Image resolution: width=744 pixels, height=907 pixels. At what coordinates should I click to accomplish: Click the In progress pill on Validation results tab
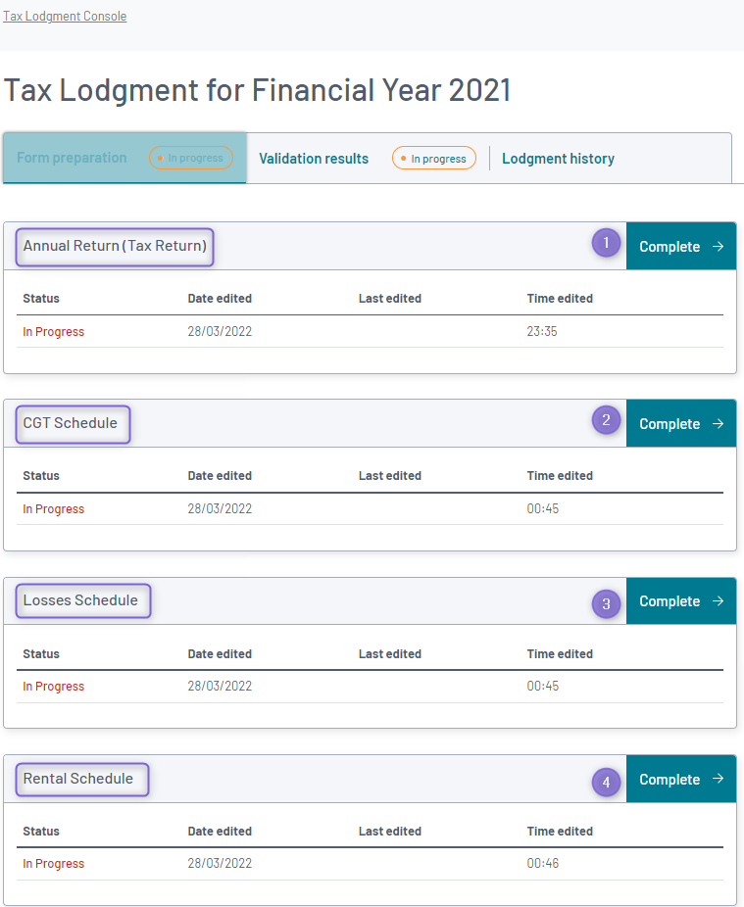coord(433,158)
